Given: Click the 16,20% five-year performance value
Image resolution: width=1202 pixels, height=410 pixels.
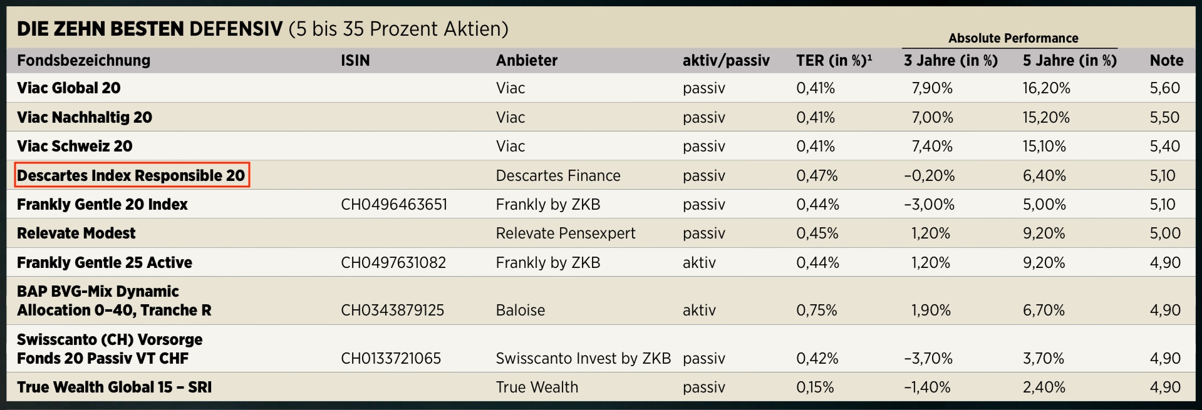Looking at the screenshot, I should pyautogui.click(x=1047, y=88).
